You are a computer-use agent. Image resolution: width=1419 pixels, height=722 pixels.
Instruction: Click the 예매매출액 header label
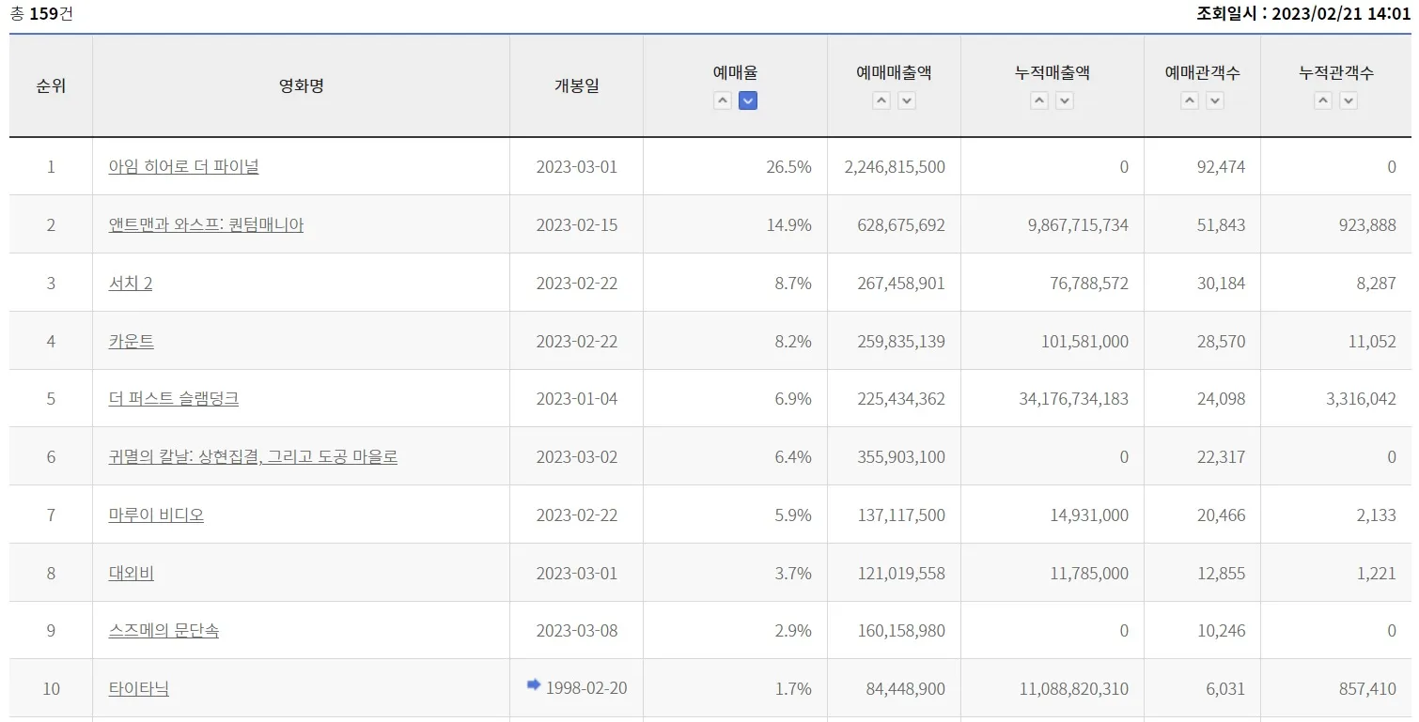[894, 73]
